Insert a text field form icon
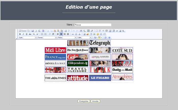Image resolution: width=178 pixels, height=110 pixels. click(107, 31)
